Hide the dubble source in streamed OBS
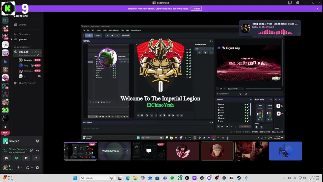 click(246, 104)
